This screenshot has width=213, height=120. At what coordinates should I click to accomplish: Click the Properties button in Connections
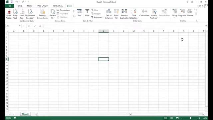pyautogui.click(x=63, y=14)
